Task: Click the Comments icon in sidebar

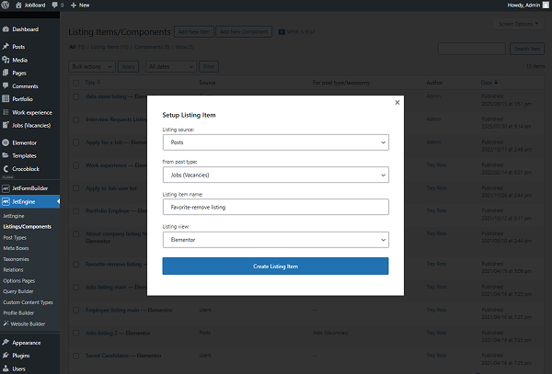Action: (6, 85)
